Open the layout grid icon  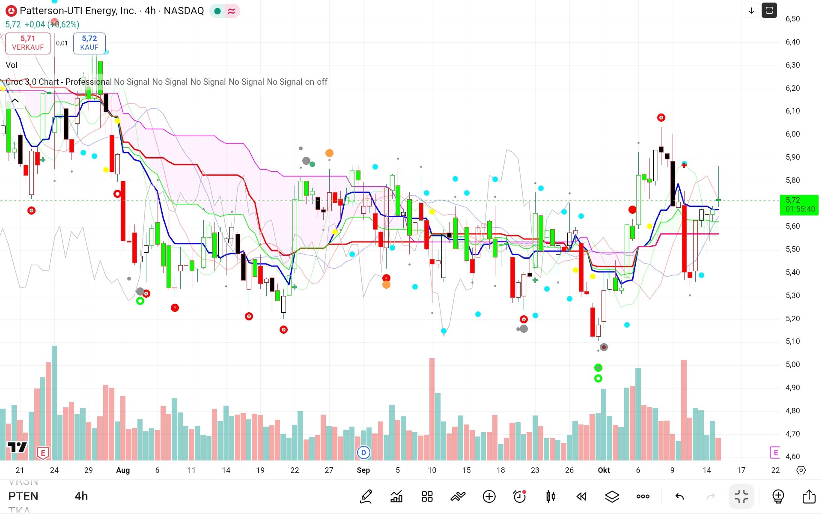(x=427, y=496)
